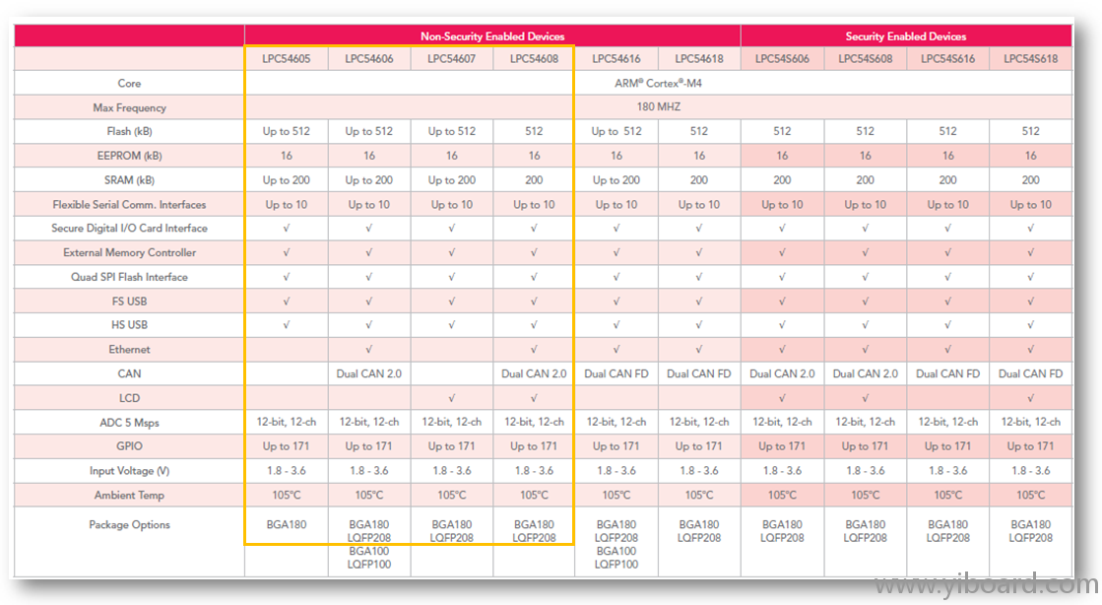This screenshot has height=605, width=1102.
Task: Click LCD checkmark under LPC54607
Action: point(451,398)
